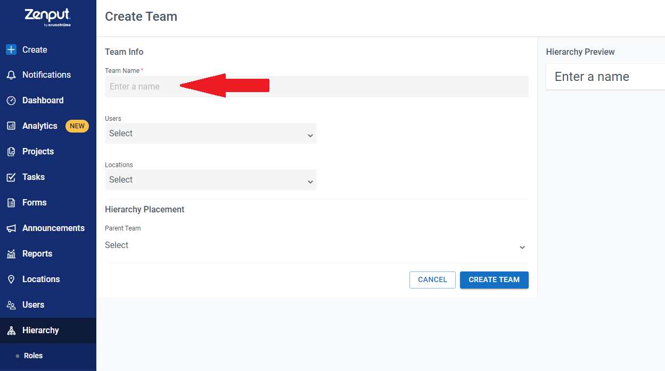
Task: Click the Forms document icon
Action: [11, 203]
